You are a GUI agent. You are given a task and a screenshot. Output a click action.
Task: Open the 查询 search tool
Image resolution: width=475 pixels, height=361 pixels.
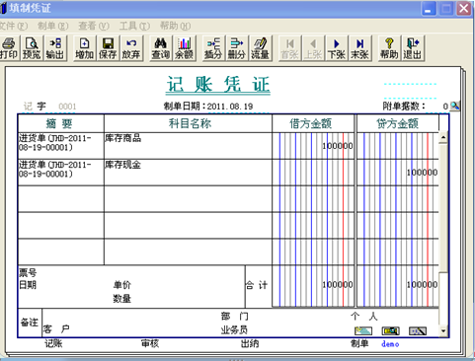[160, 48]
